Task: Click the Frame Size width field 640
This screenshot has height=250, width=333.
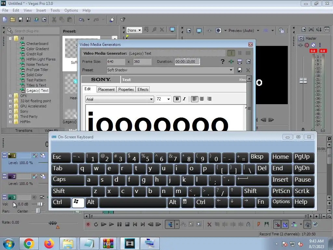Action: coord(116,62)
